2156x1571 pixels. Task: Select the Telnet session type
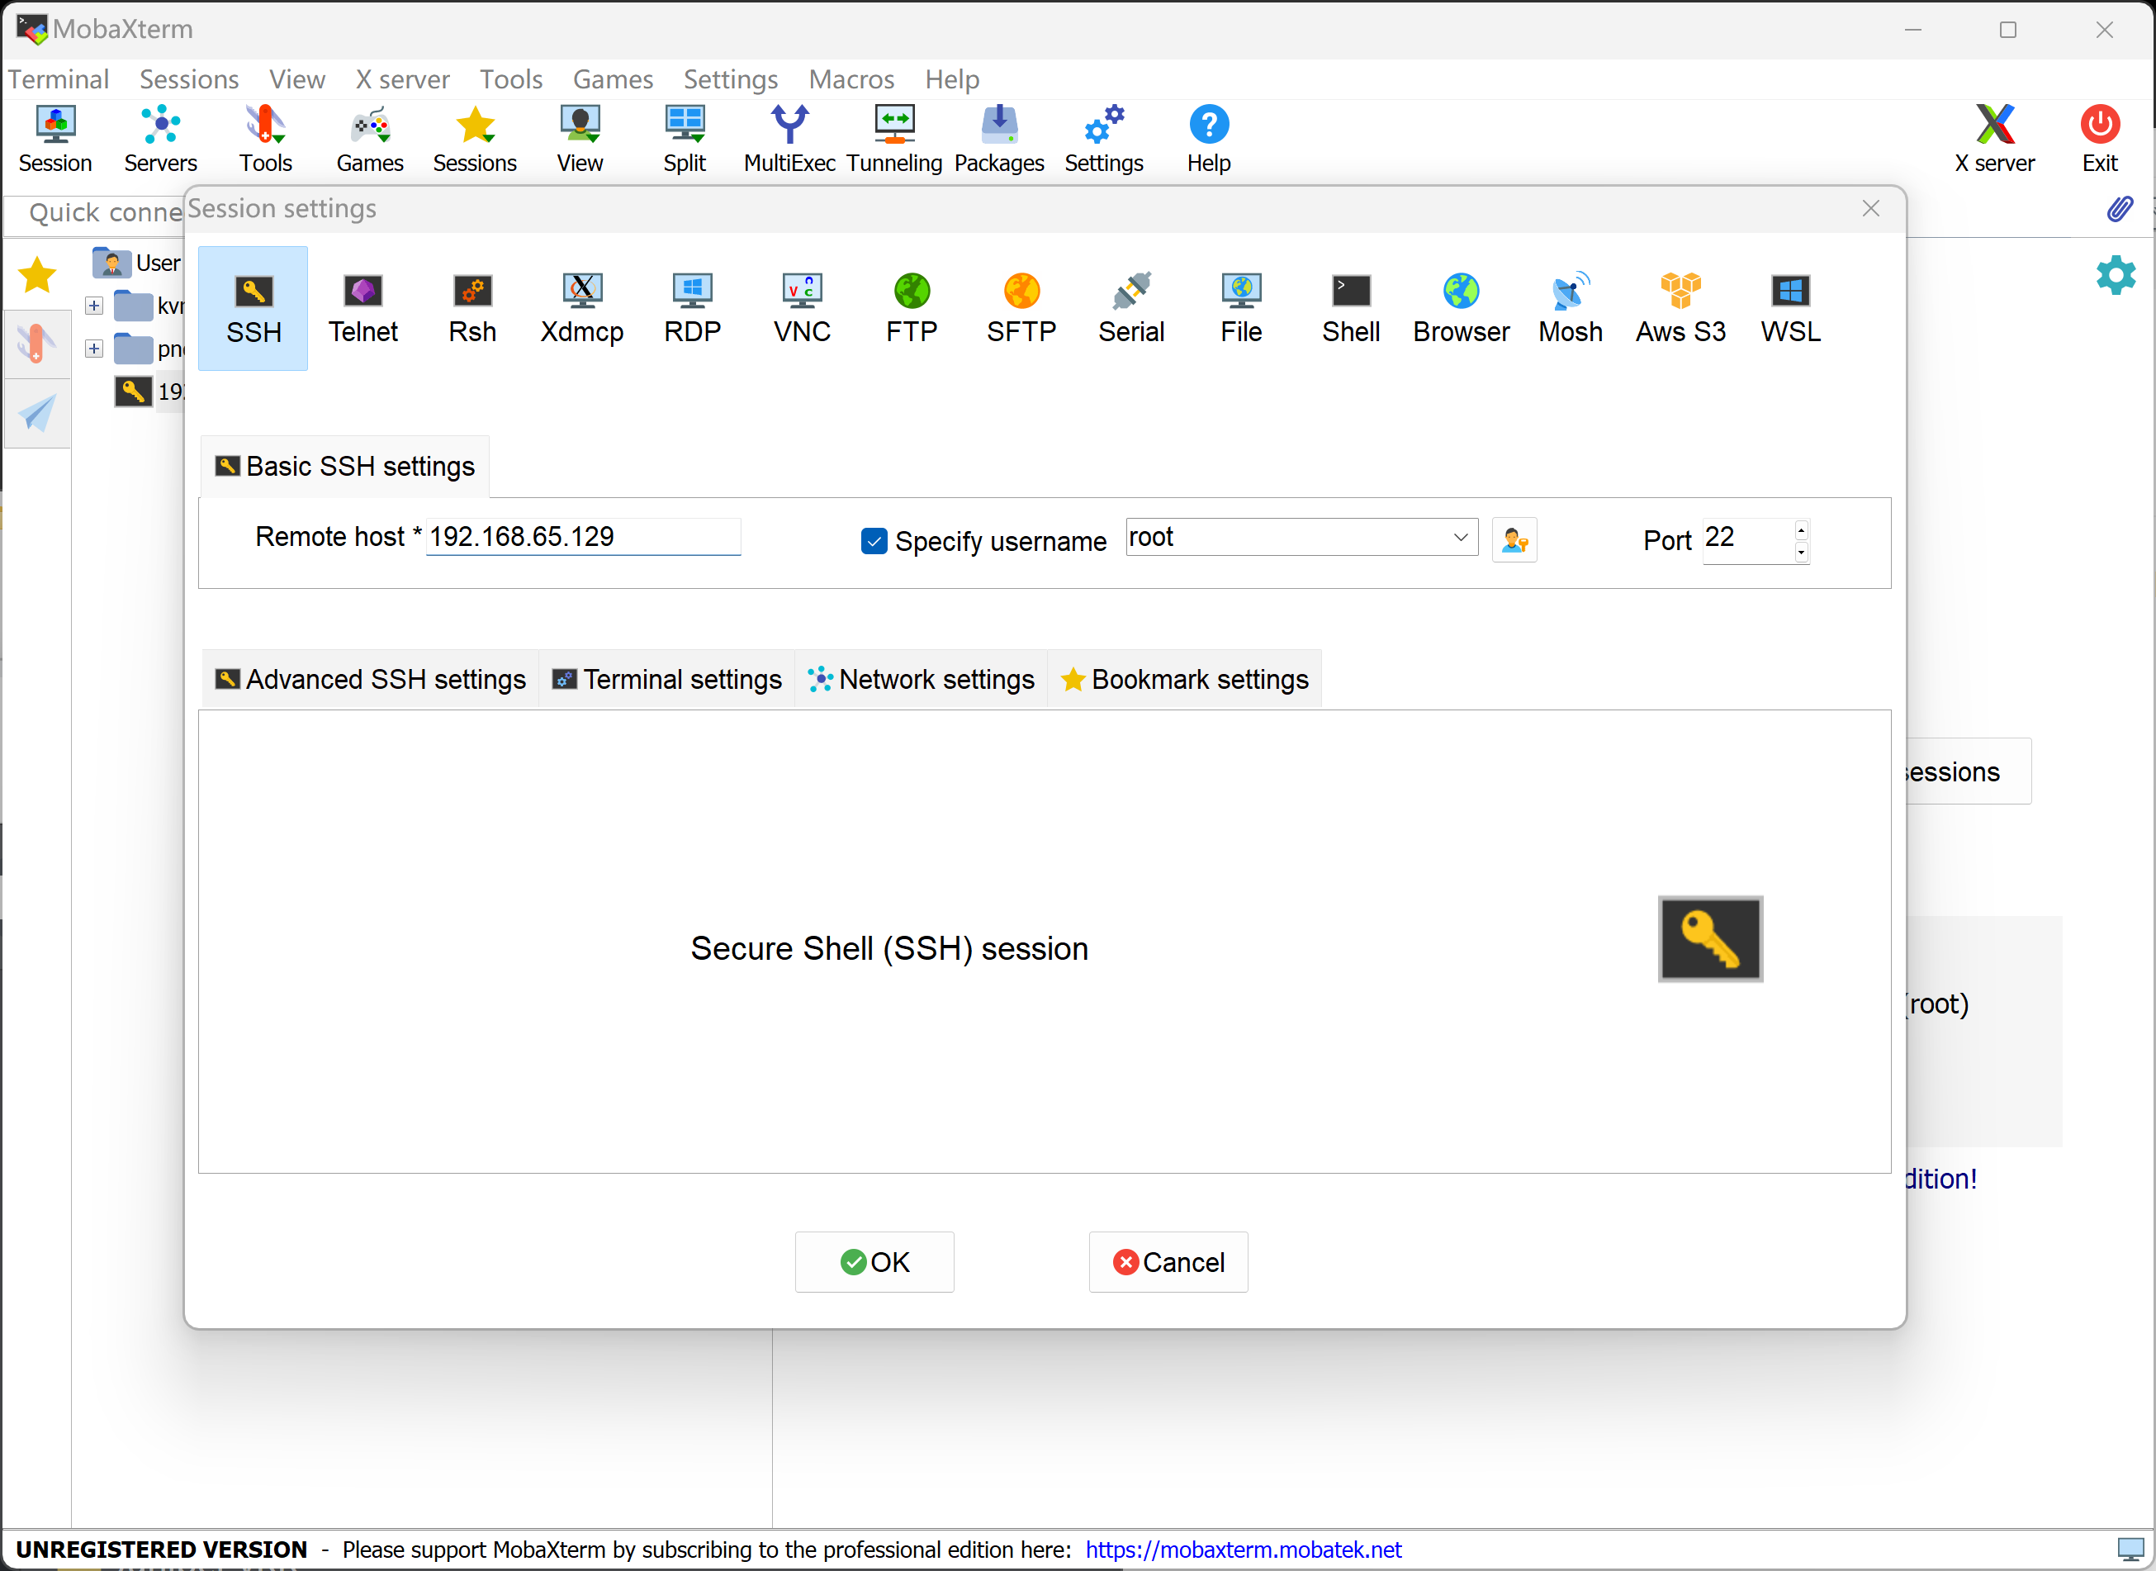coord(363,308)
